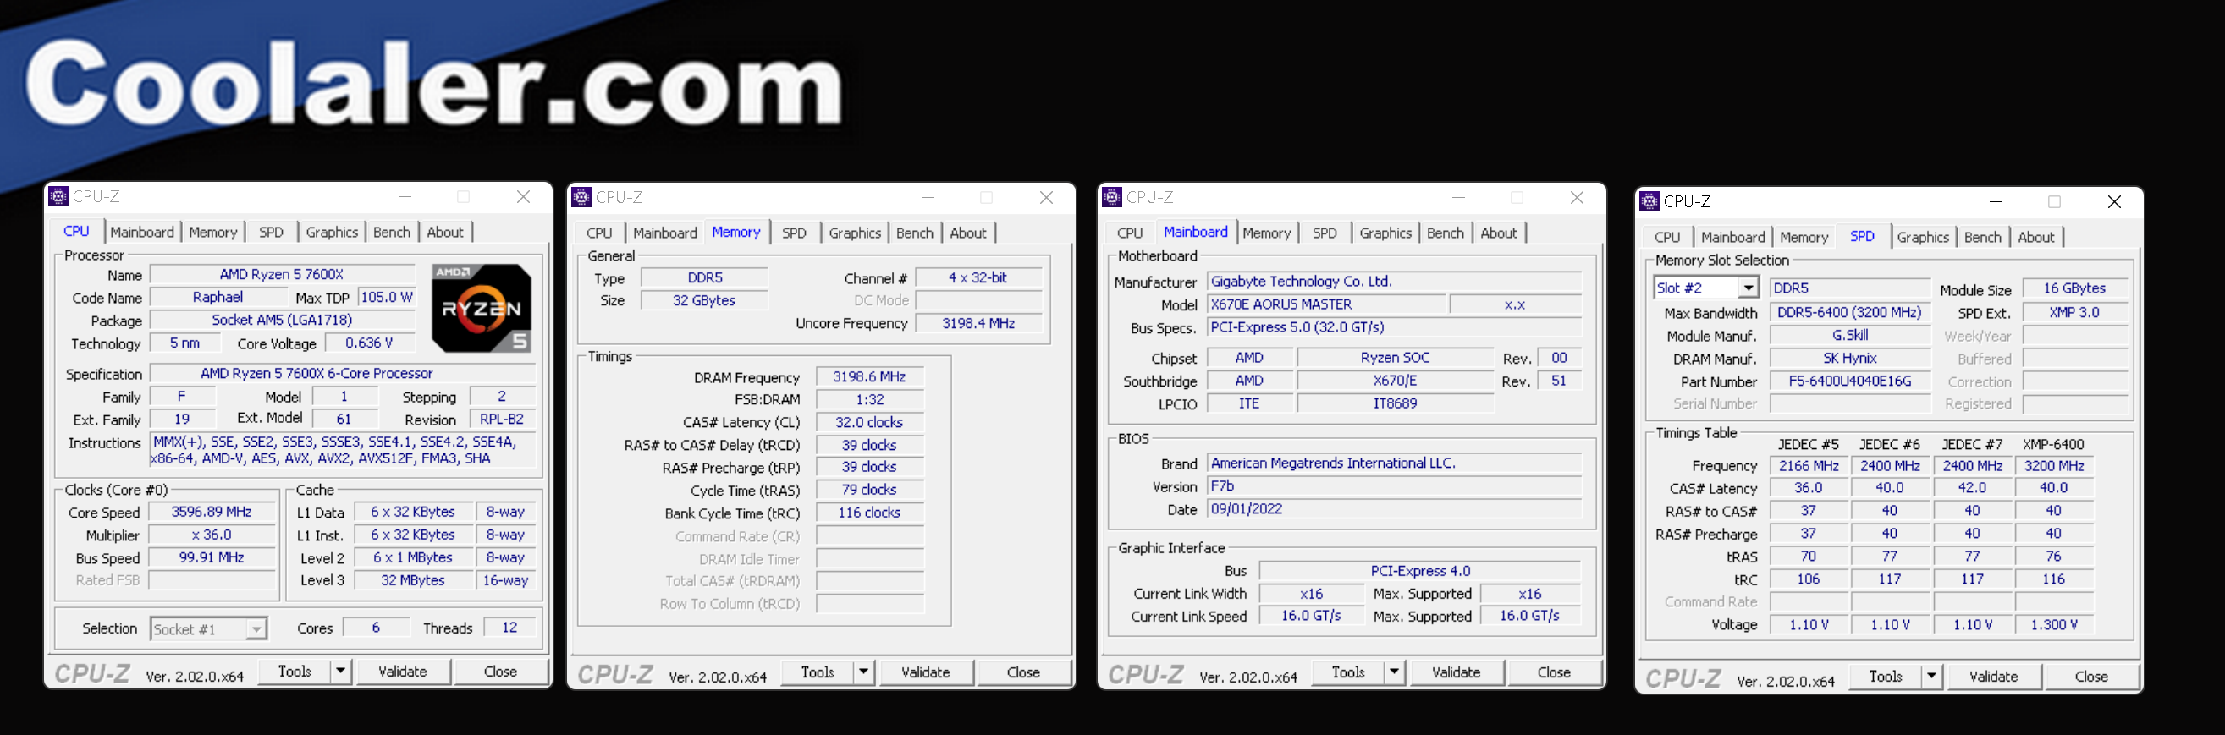Open Bench tab in the Memory window
The height and width of the screenshot is (735, 2225).
tap(915, 233)
